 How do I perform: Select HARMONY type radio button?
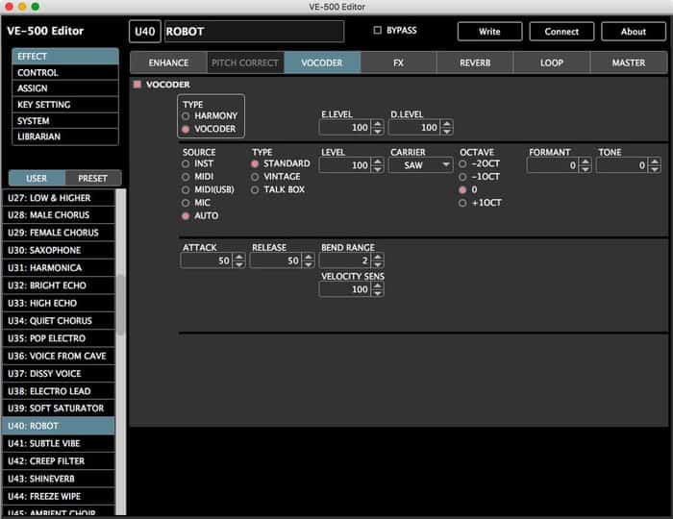[x=186, y=115]
